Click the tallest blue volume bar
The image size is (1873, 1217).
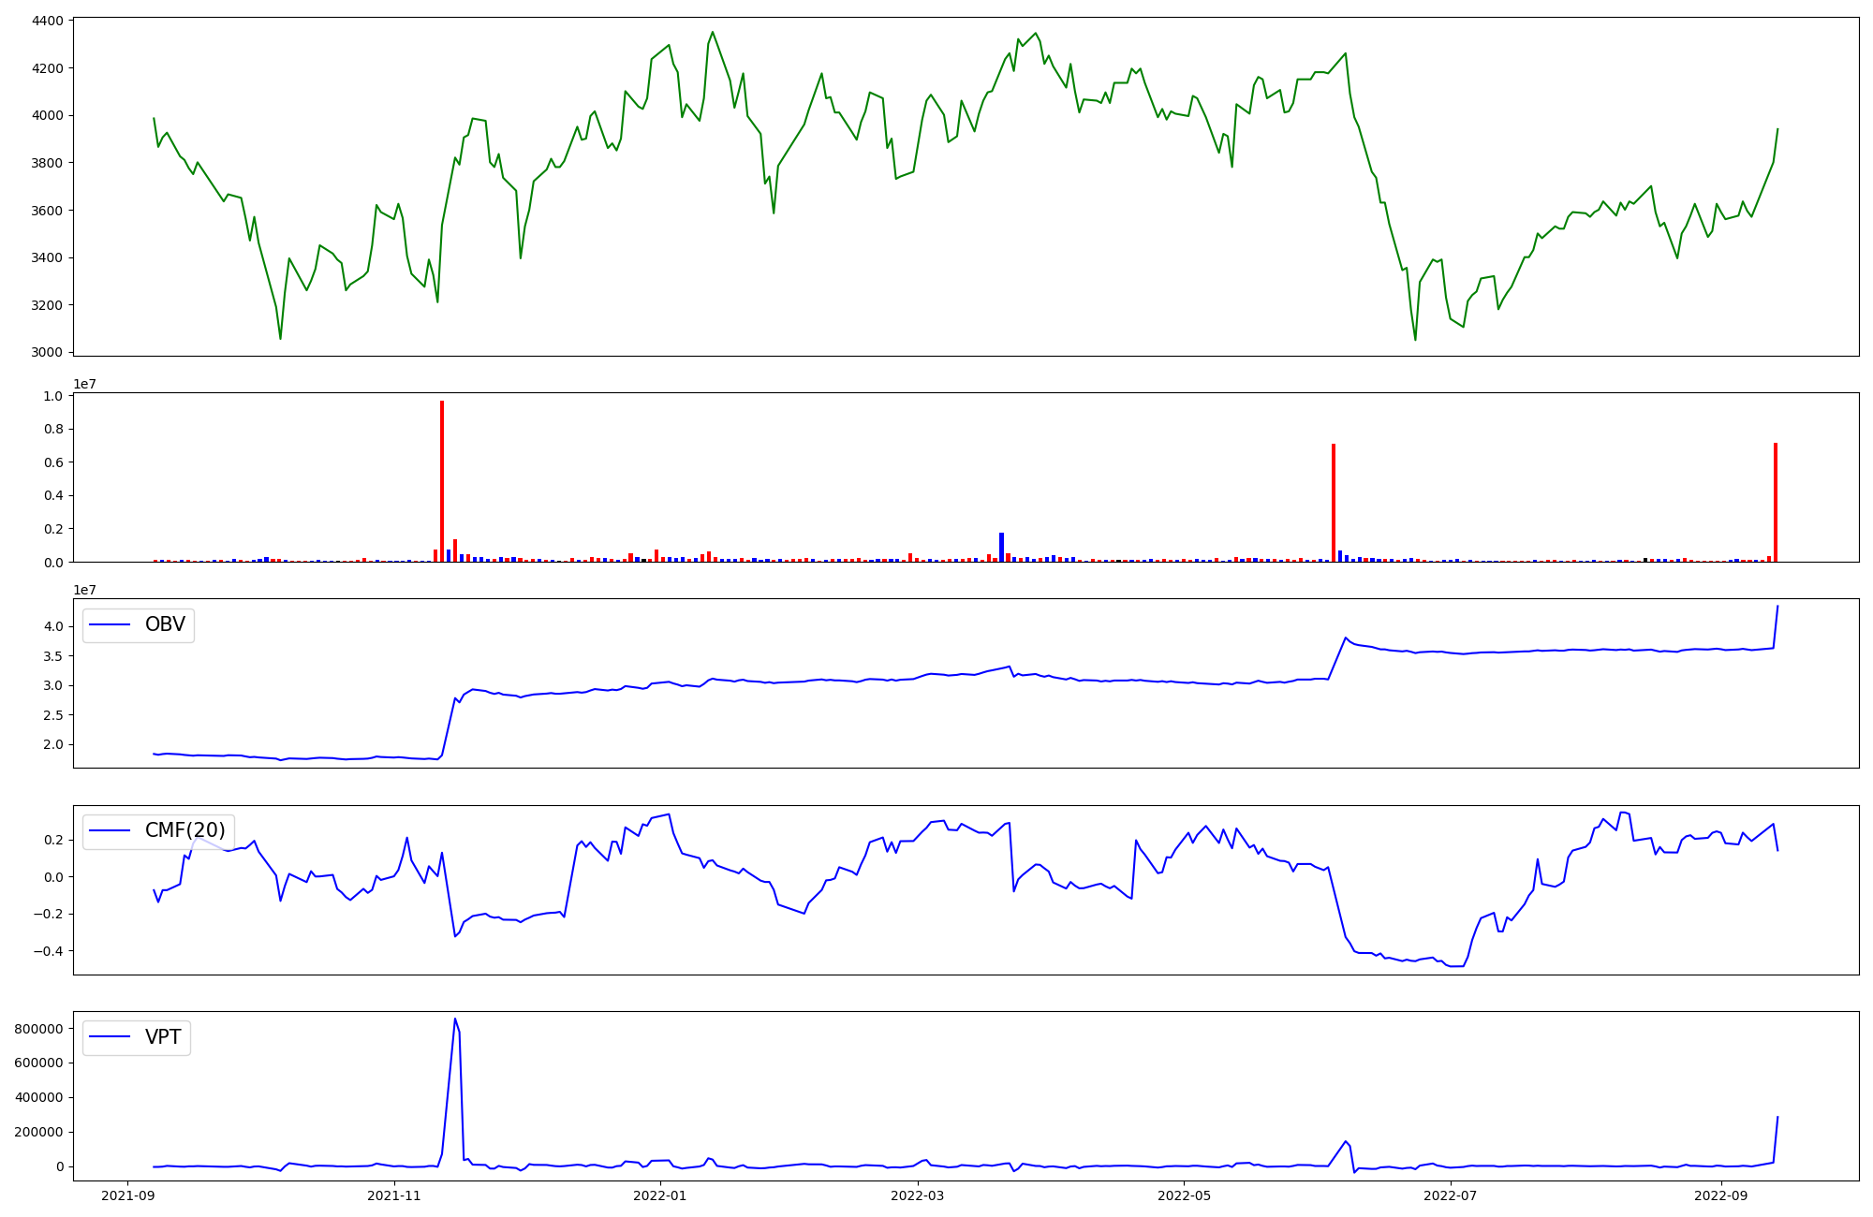click(1001, 547)
